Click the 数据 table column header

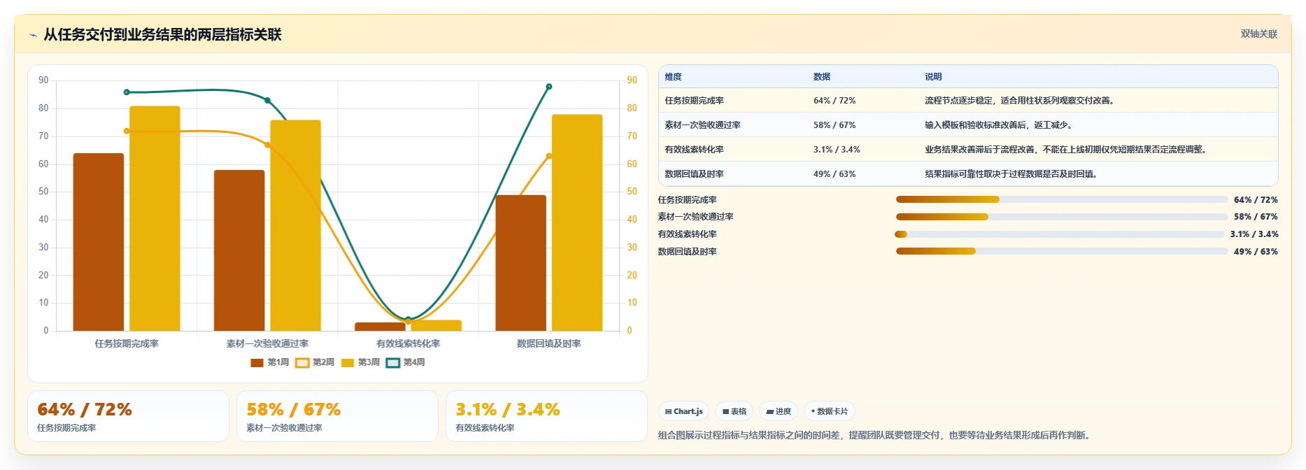click(822, 77)
